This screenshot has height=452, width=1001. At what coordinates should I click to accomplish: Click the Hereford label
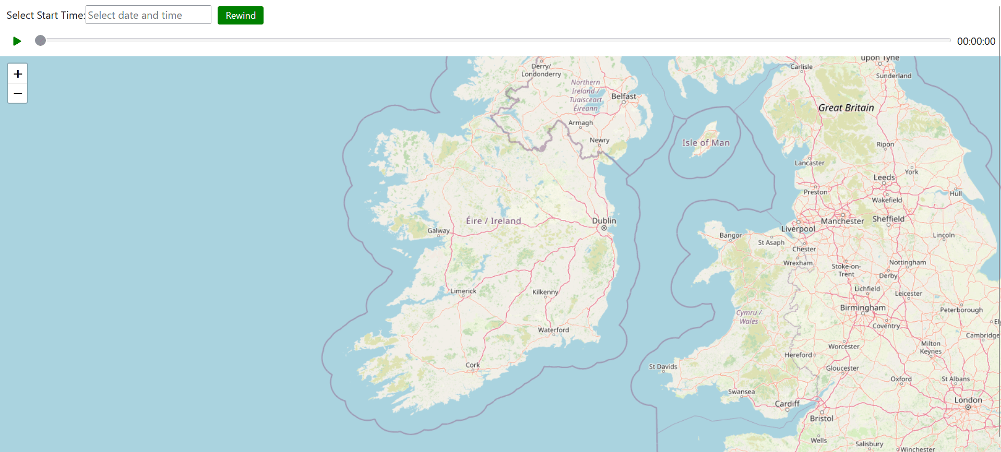coord(798,355)
